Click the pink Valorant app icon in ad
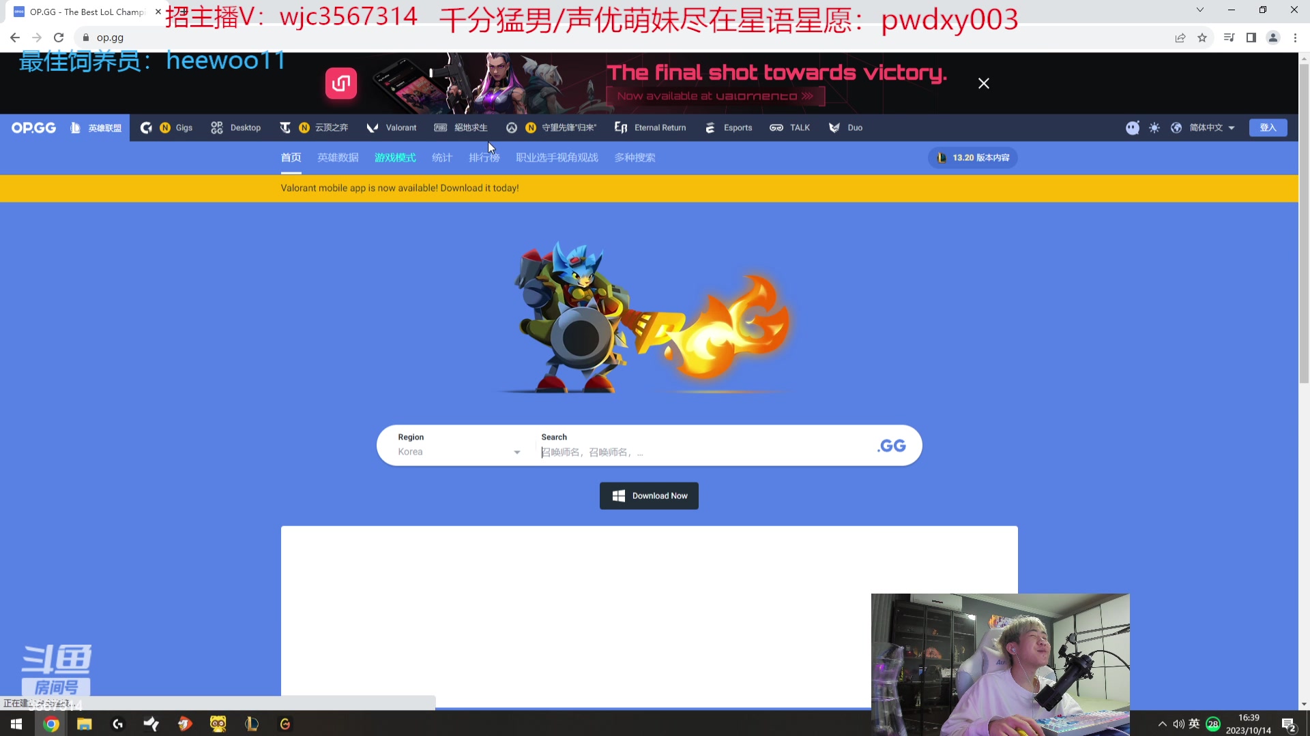Screen dimensions: 1310x736 341,83
